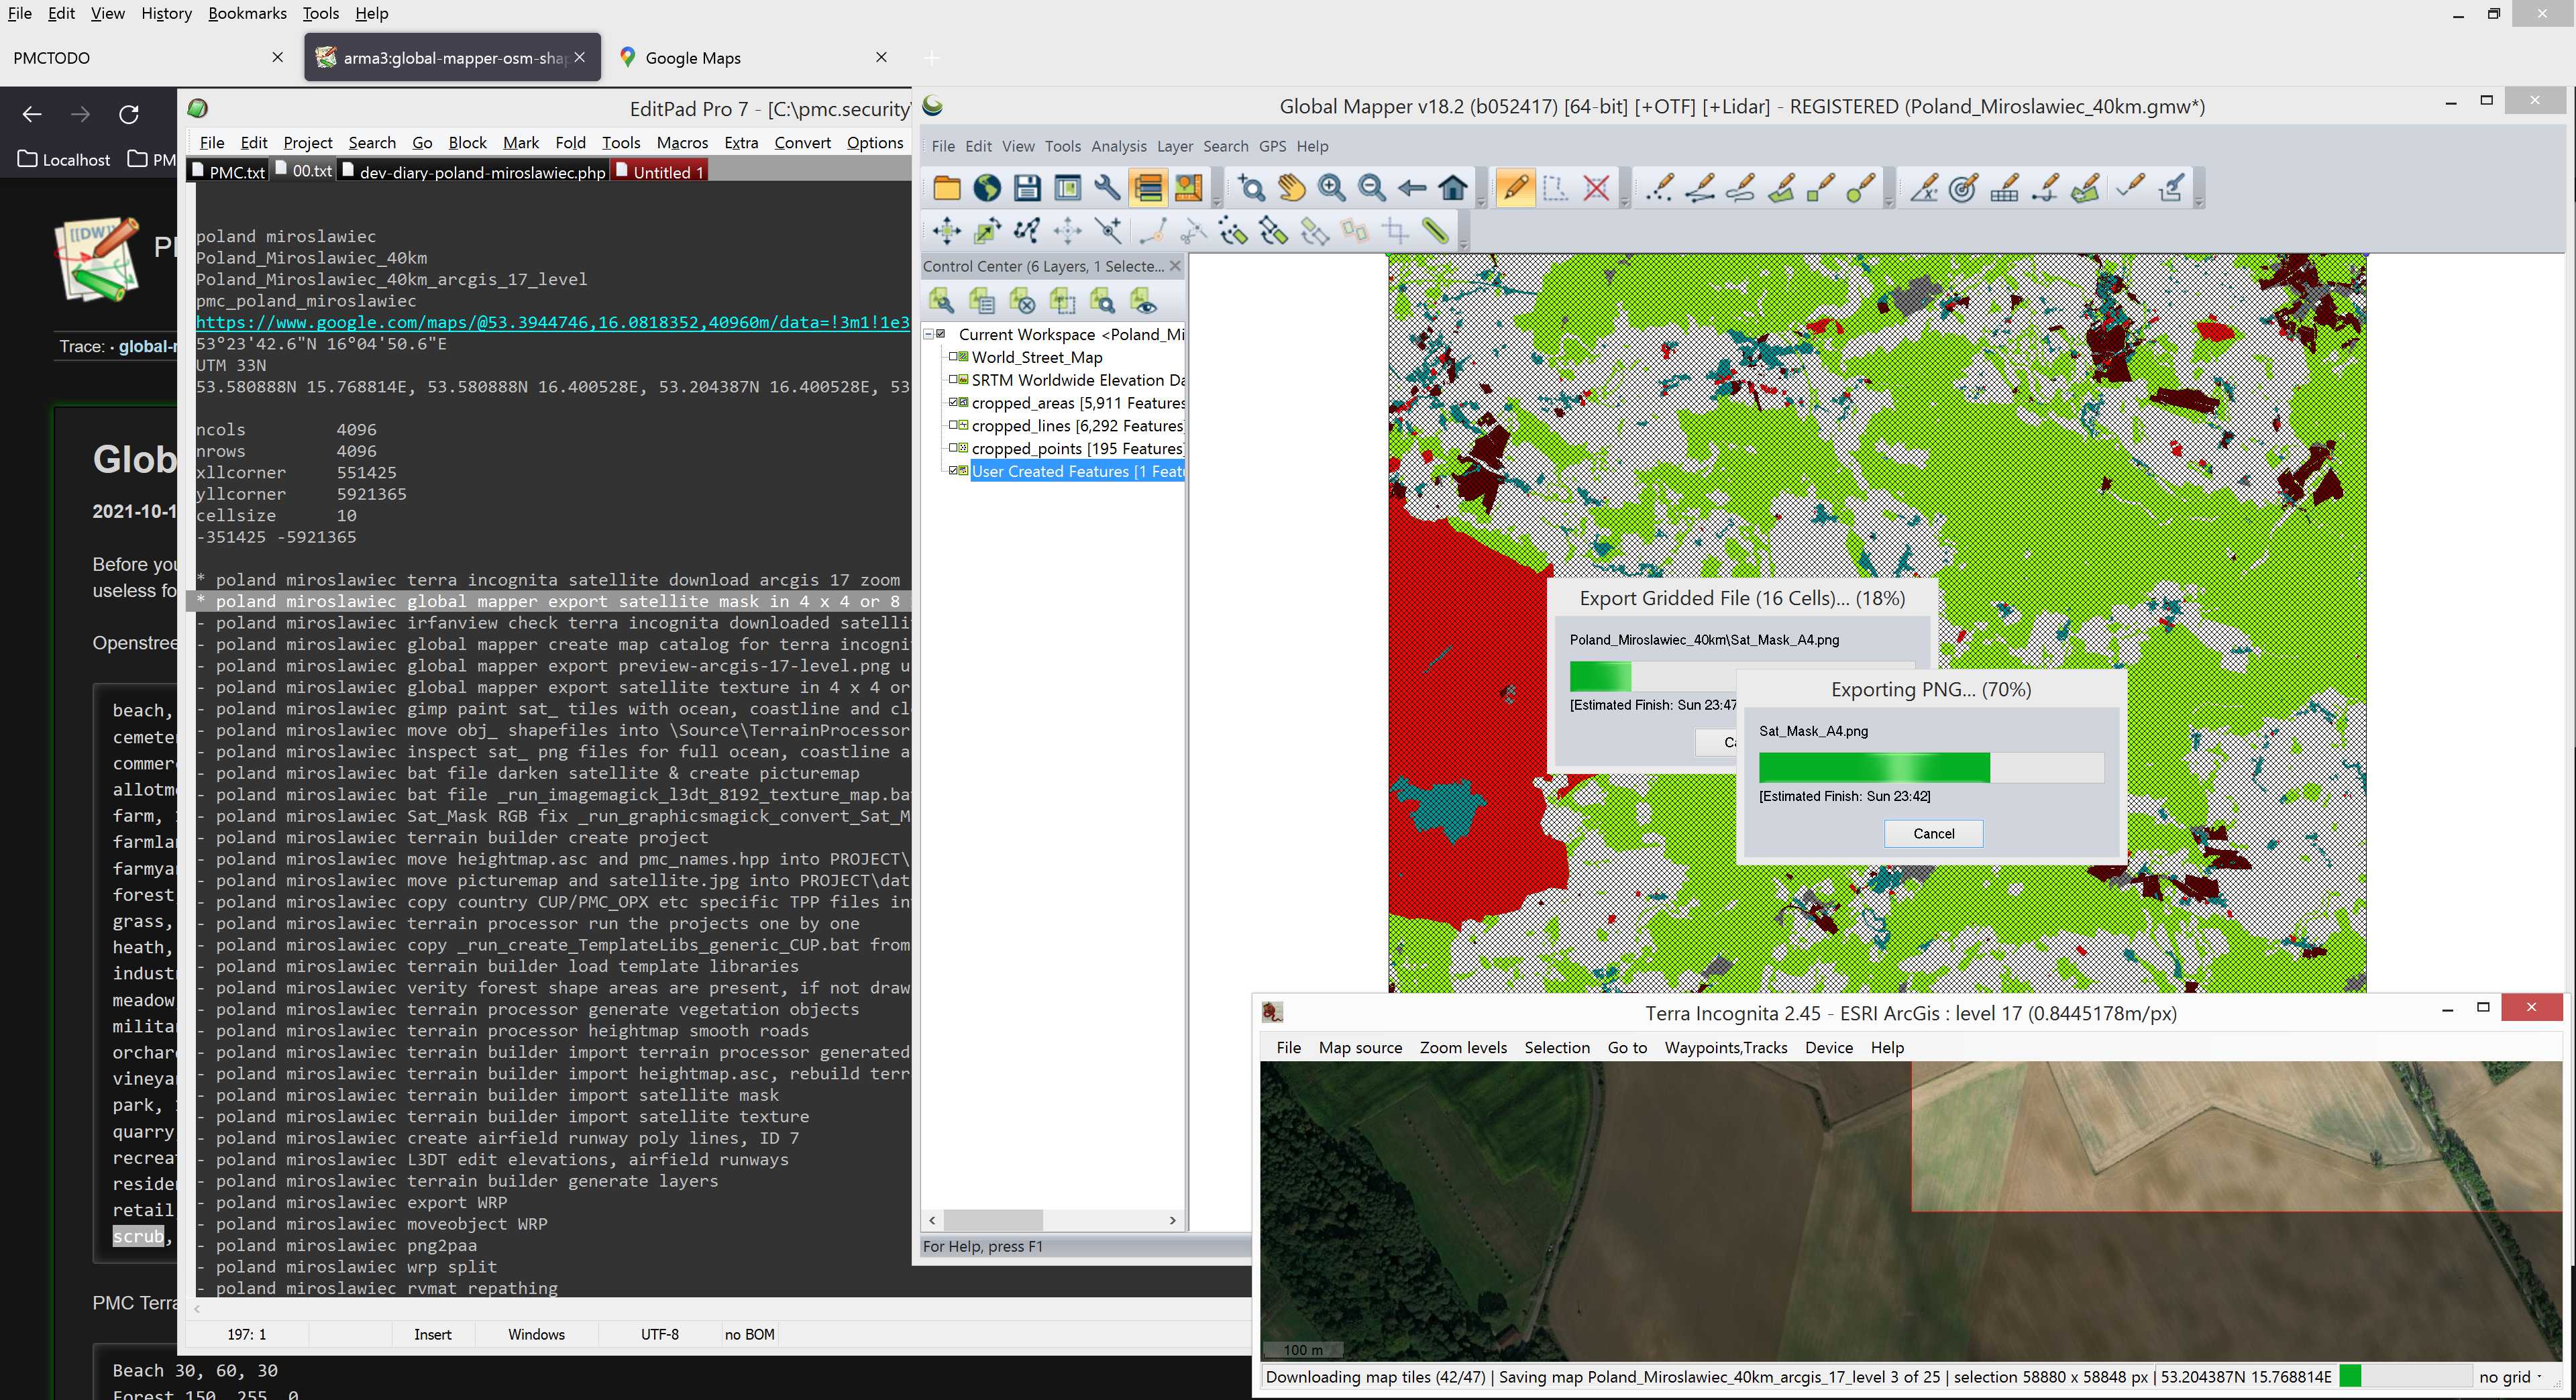Image resolution: width=2576 pixels, height=1400 pixels.
Task: Select the Zoom tool magnifier with plus cursor
Action: pyautogui.click(x=1251, y=188)
